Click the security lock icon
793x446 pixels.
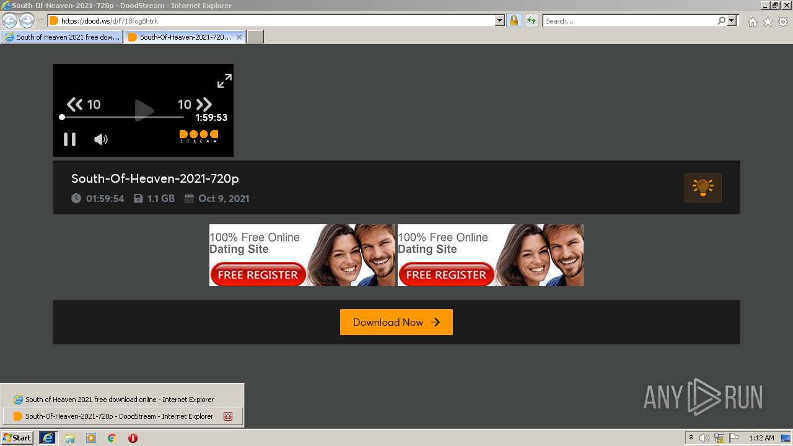(x=514, y=20)
